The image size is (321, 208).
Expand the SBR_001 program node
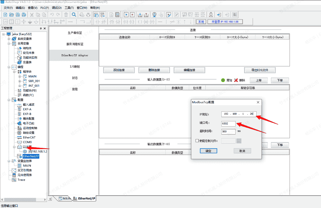coord(20,81)
